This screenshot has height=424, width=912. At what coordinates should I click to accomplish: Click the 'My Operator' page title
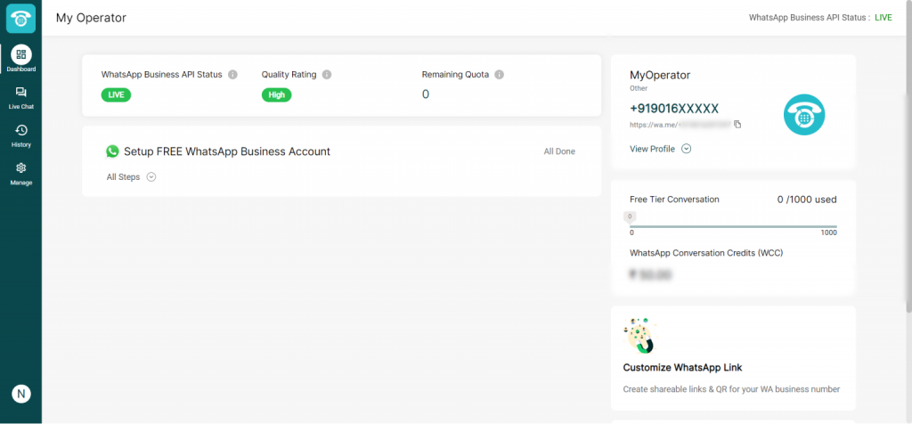tap(91, 18)
